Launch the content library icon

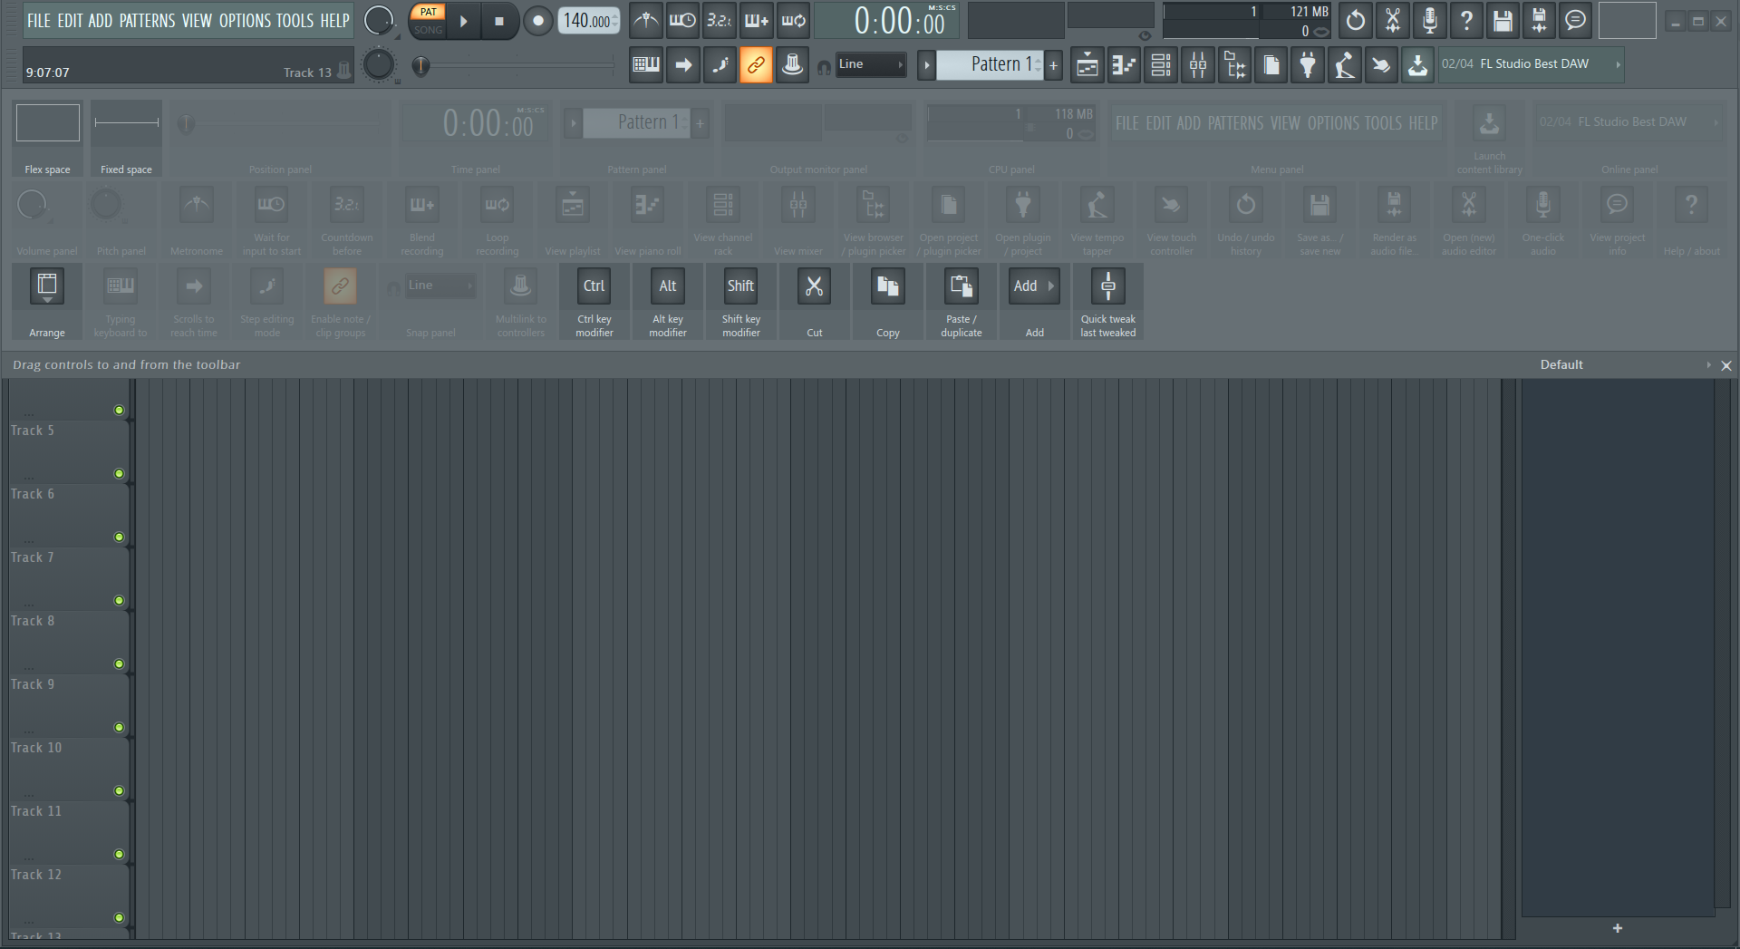pos(1418,64)
